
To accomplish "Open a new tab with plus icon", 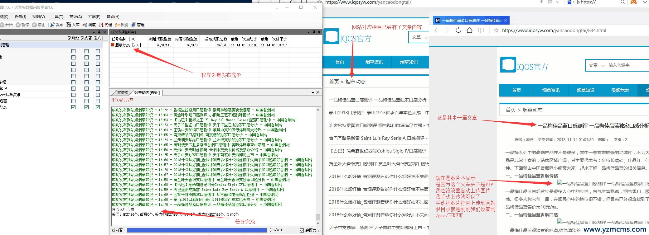I will click(515, 20).
